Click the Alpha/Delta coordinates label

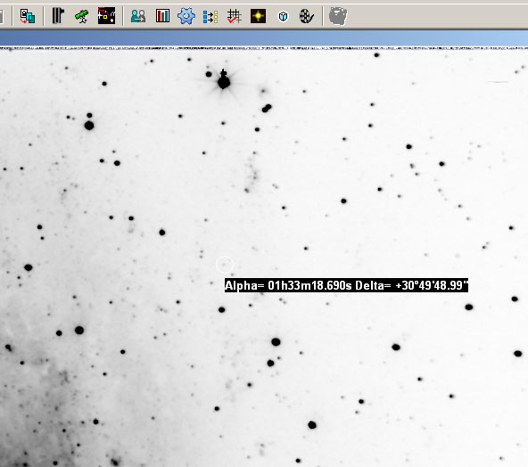tap(346, 285)
